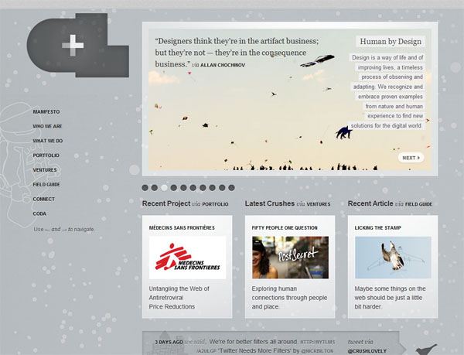The image size is (464, 355).
Task: Click the kite-filled sky slide image
Action: pyautogui.click(x=290, y=99)
